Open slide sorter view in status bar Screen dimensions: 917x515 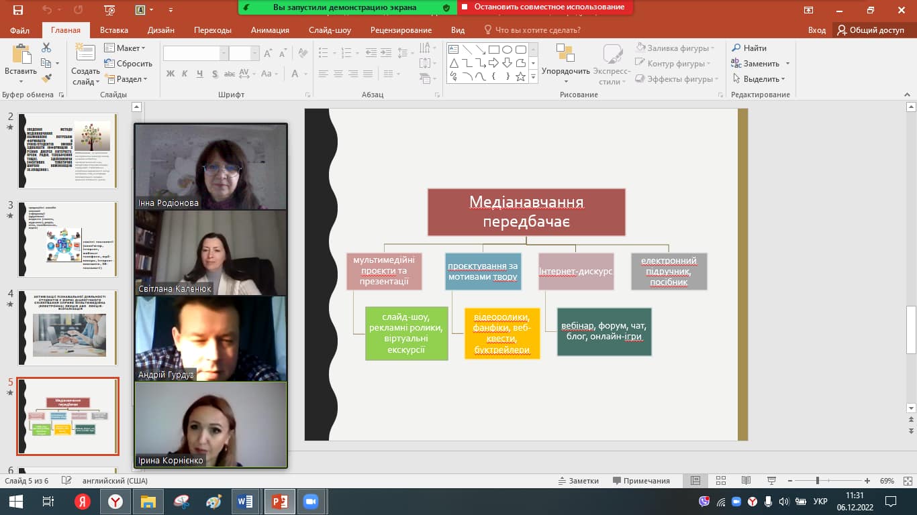720,481
